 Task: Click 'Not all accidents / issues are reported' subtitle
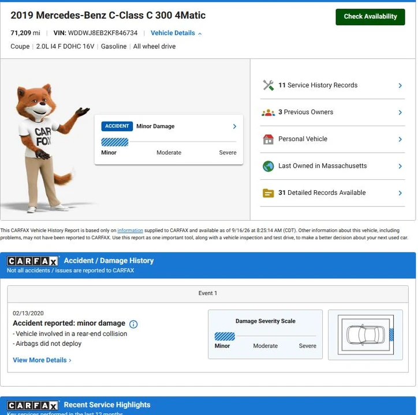click(70, 270)
